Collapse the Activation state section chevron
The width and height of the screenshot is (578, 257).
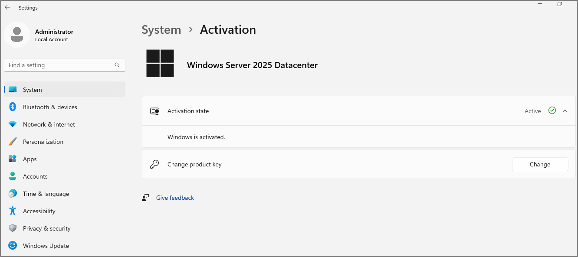(565, 111)
